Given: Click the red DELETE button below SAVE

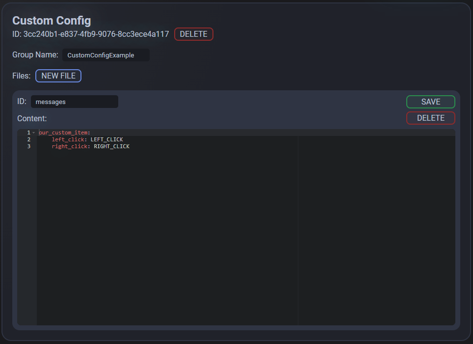Looking at the screenshot, I should point(430,118).
